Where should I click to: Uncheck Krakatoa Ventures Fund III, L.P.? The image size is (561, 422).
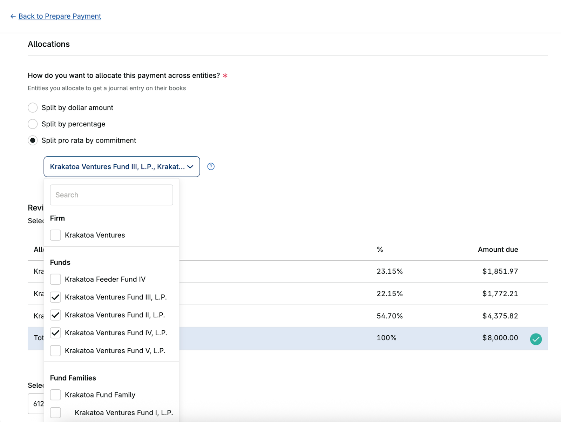pyautogui.click(x=55, y=297)
